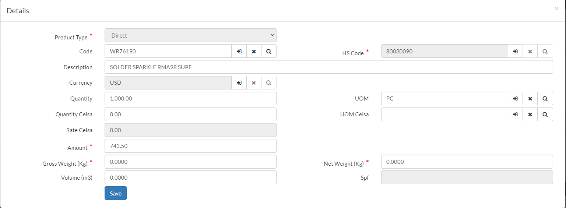Open the UOM search lookup icon
The height and width of the screenshot is (208, 566).
545,99
